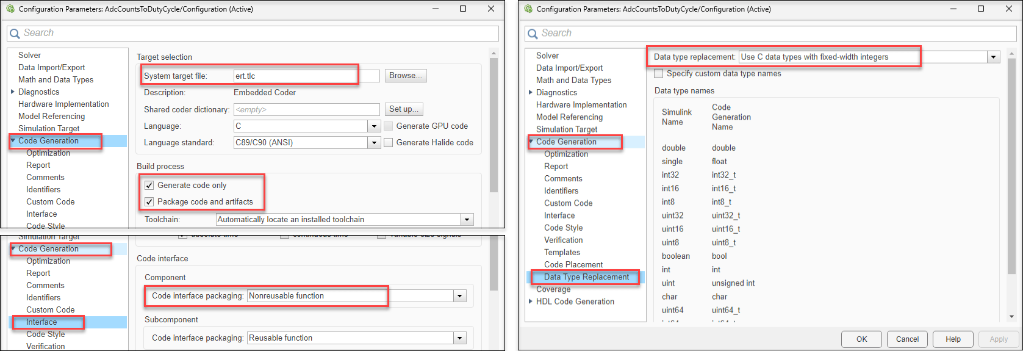Image resolution: width=1023 pixels, height=351 pixels.
Task: Click the Browse... button for target file
Action: (406, 76)
